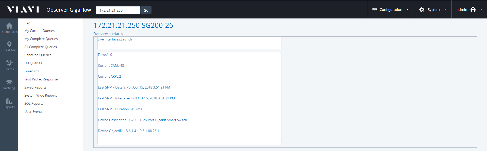This screenshot has width=487, height=151.
Task: Click the Last SNMP Details Poll entry
Action: coord(134,87)
